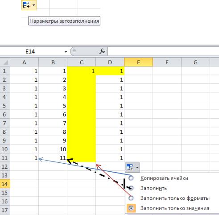The height and width of the screenshot is (215, 219).
Task: Click cell B4 containing 4
Action: pos(53,97)
